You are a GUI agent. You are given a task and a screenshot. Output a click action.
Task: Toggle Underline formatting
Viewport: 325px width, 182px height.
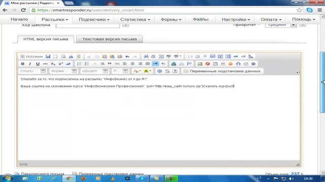point(38,64)
